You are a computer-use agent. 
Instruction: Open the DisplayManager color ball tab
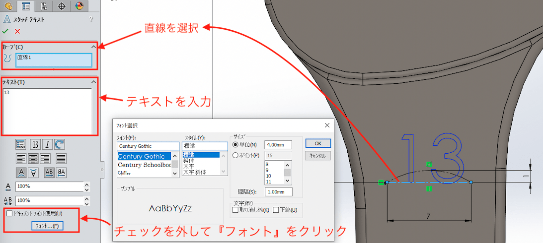(79, 5)
